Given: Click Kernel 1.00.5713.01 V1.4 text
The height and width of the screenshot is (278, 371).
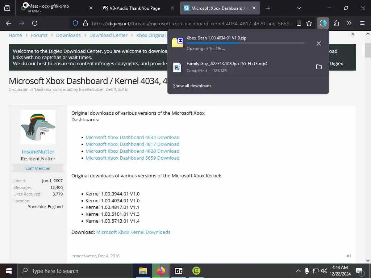Looking at the screenshot, I should (112, 221).
